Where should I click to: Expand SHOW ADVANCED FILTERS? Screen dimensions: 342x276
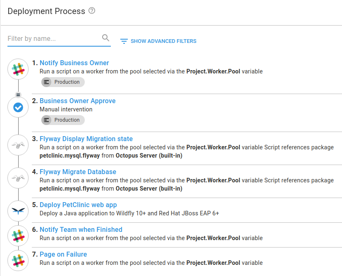163,41
